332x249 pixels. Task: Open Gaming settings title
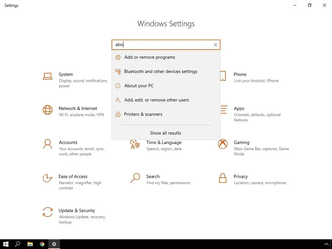[x=242, y=143]
